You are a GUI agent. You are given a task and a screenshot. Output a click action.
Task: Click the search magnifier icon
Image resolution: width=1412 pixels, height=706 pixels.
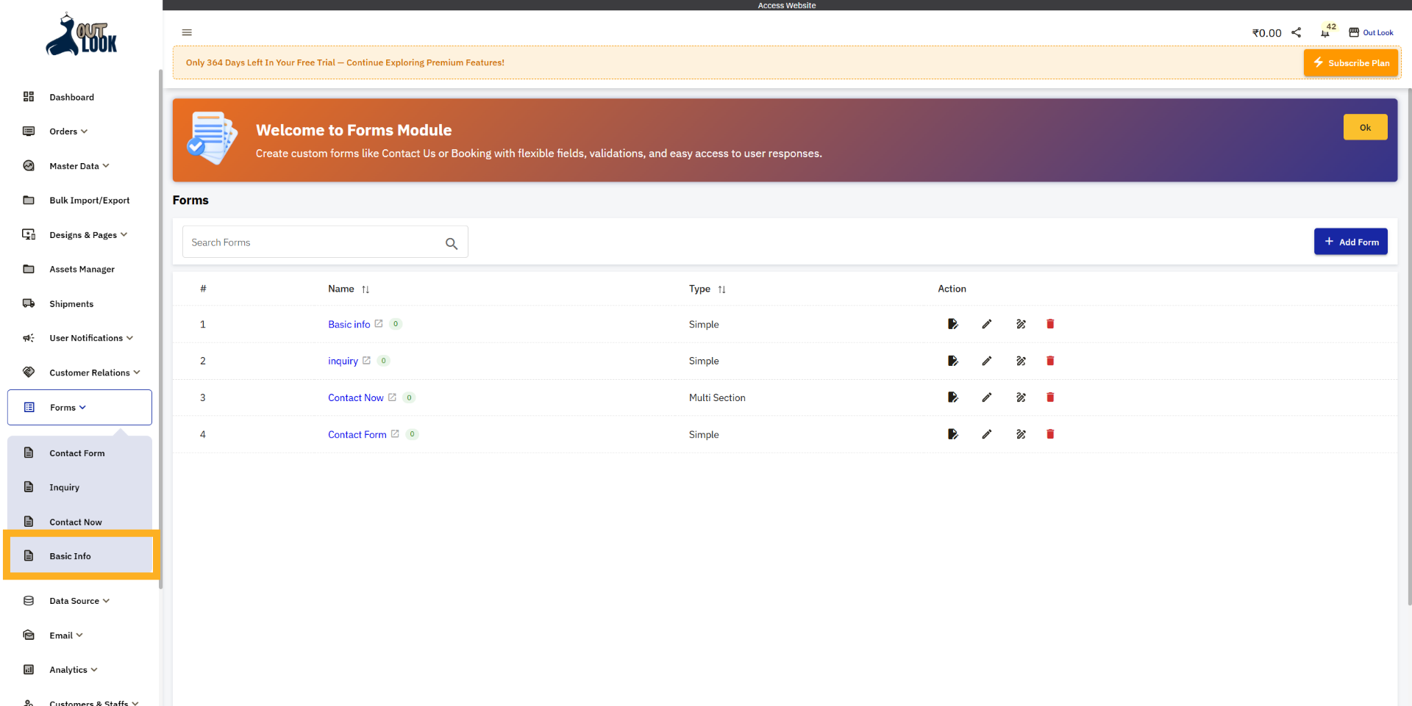[x=452, y=243]
